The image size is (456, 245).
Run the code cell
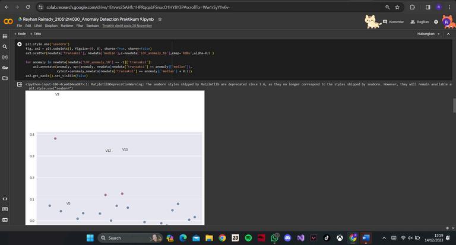tap(19, 44)
